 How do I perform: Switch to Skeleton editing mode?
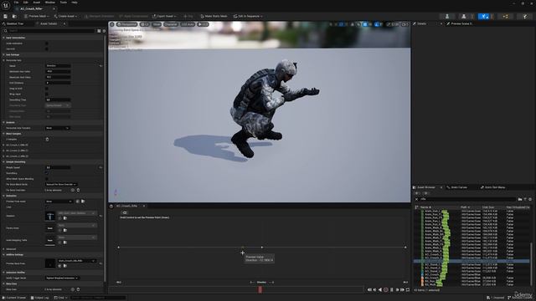coord(446,16)
